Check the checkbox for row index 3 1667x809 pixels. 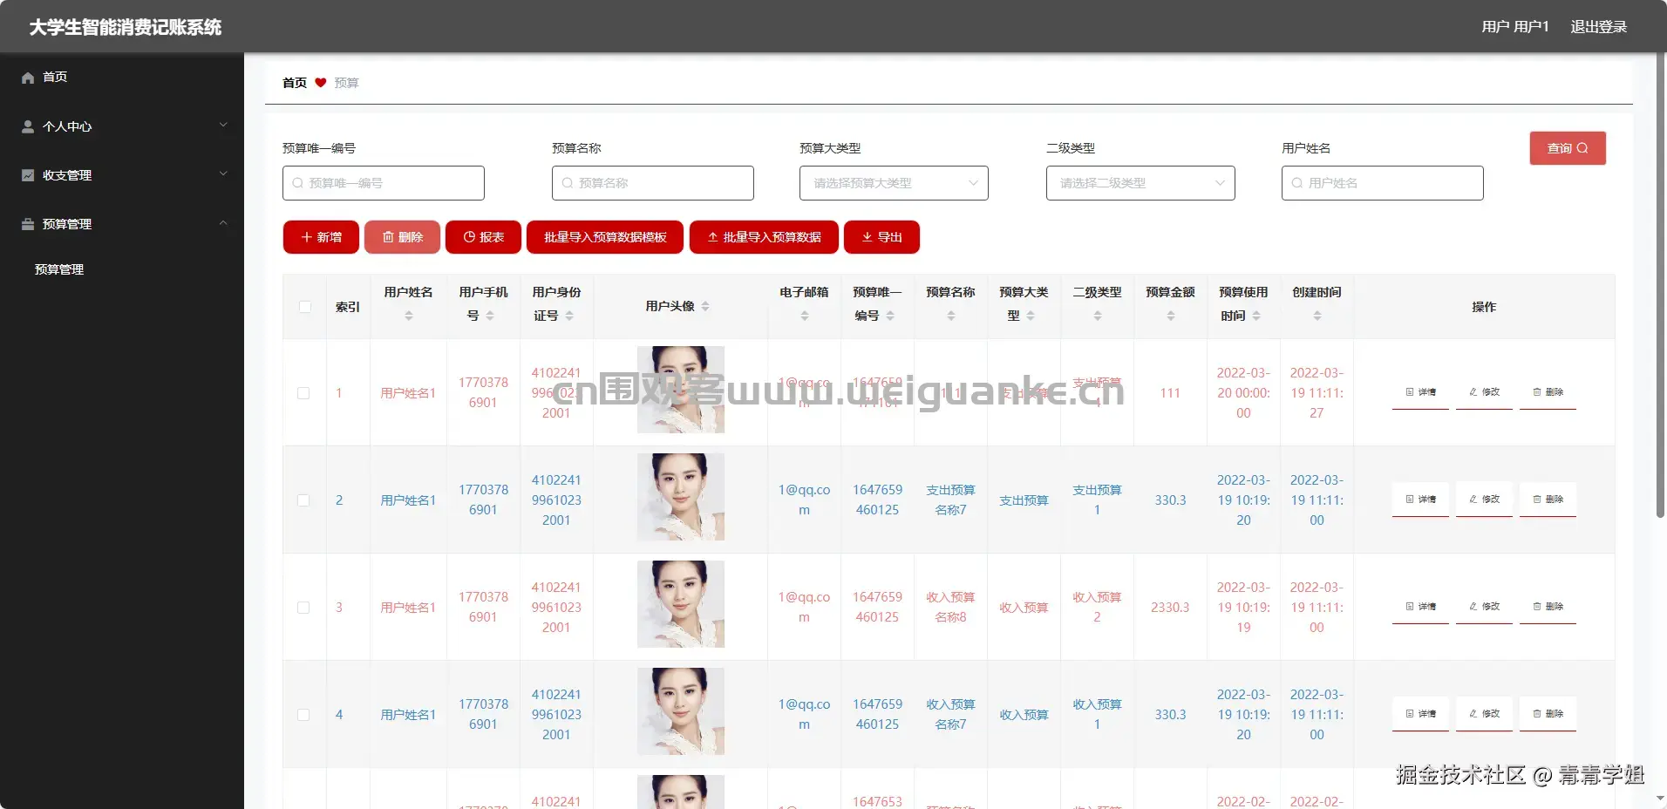(303, 608)
